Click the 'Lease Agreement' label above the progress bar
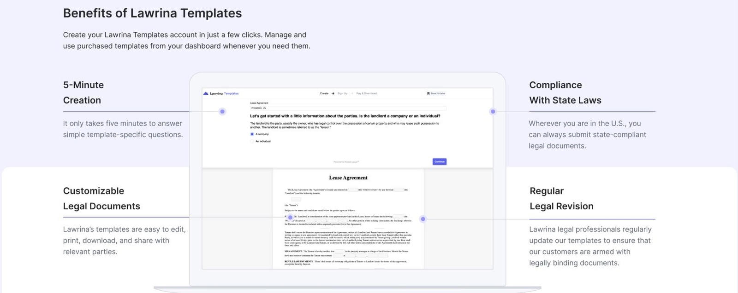Viewport: 738px width, 293px height. pyautogui.click(x=259, y=103)
